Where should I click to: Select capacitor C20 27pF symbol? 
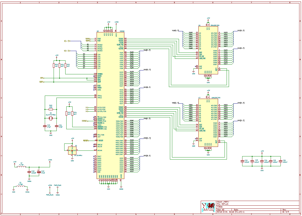pyautogui.click(x=45, y=126)
